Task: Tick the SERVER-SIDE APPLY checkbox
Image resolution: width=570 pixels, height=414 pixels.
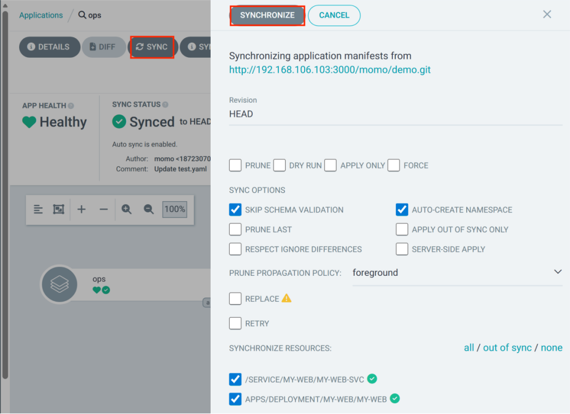Action: (x=402, y=249)
